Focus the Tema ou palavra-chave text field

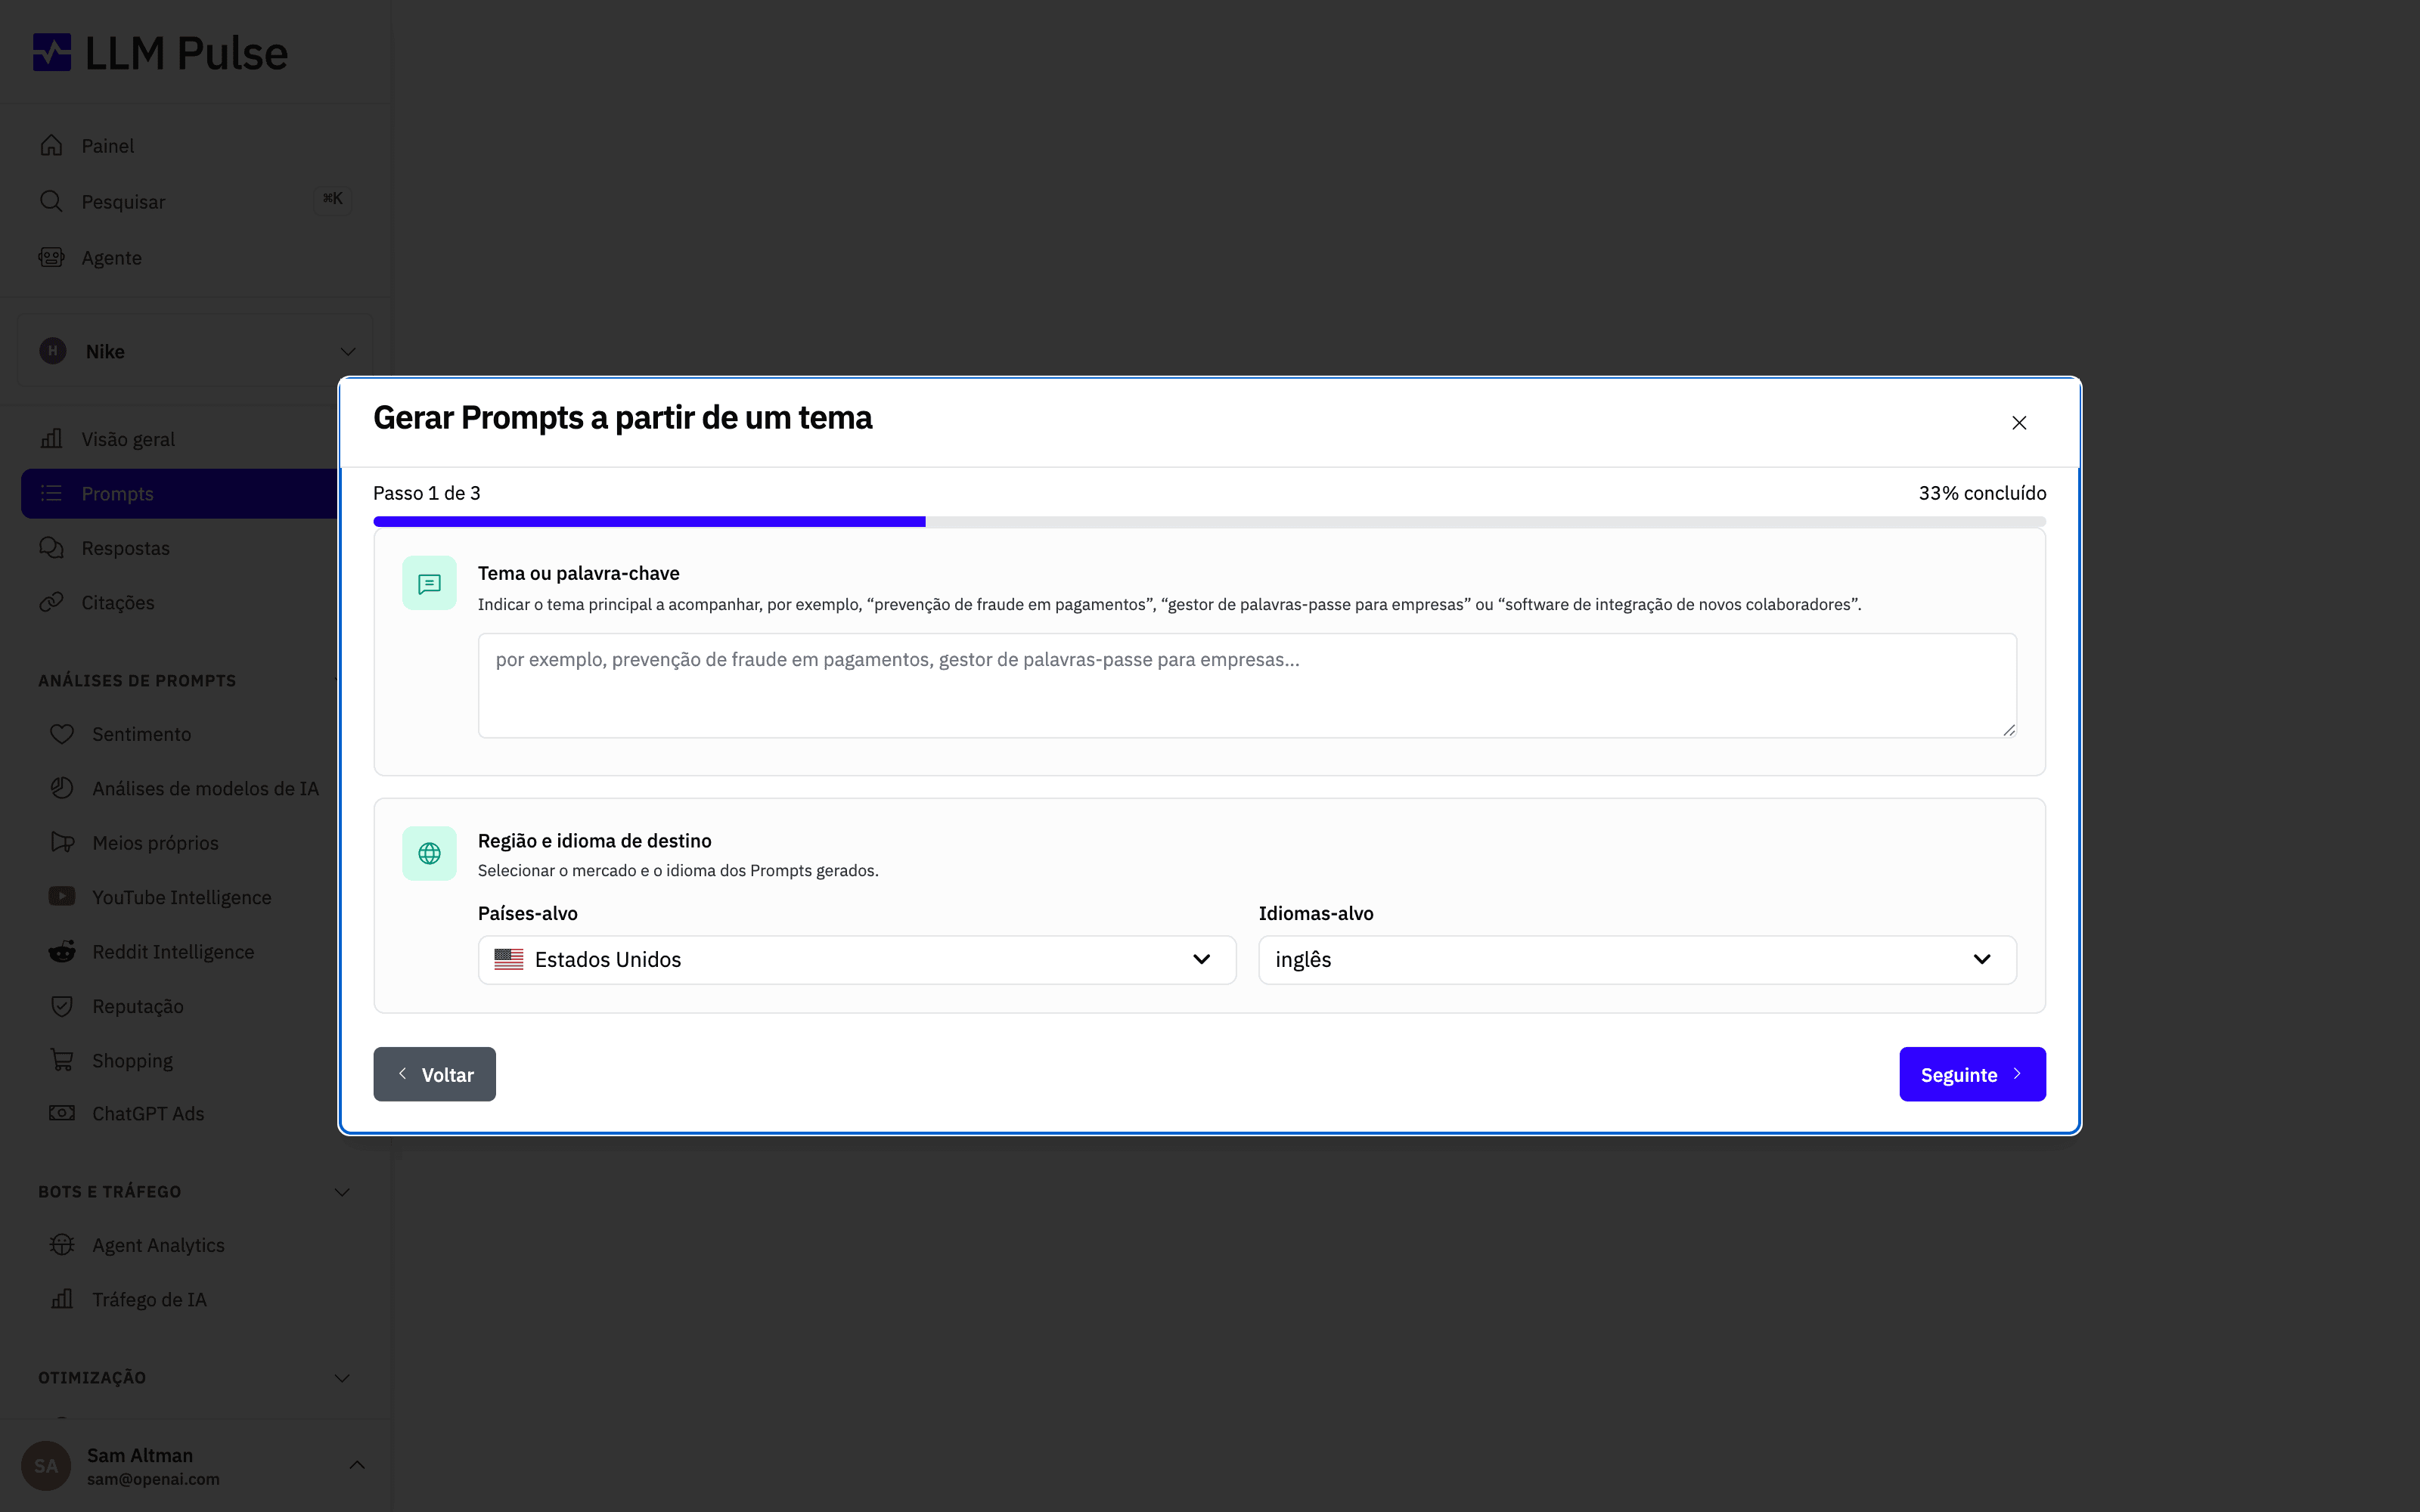(x=1247, y=685)
